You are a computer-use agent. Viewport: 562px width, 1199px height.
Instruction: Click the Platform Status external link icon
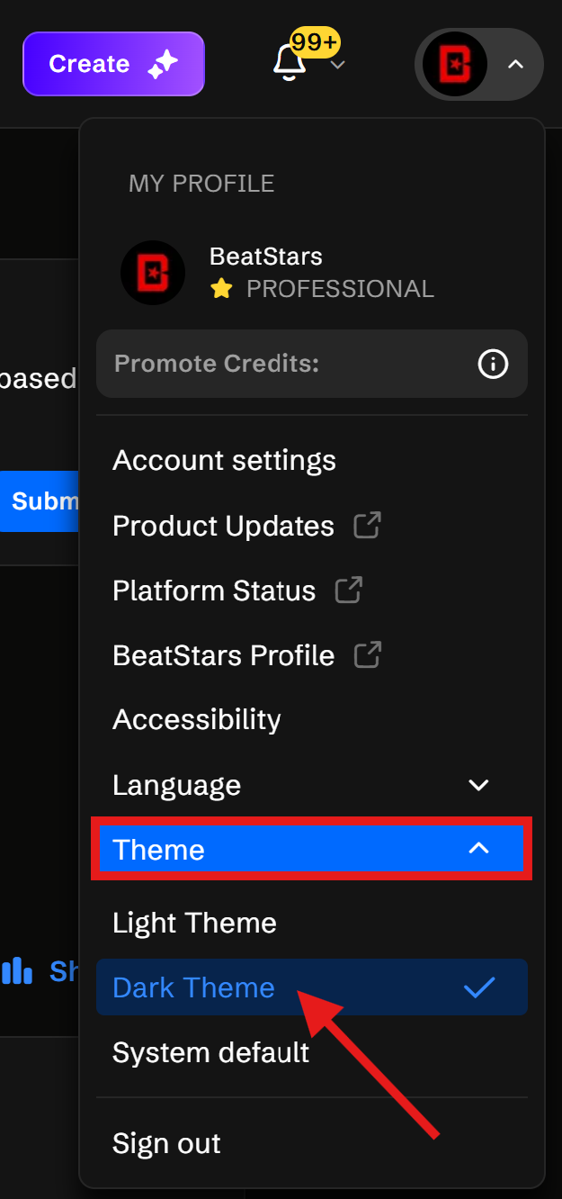pos(347,590)
